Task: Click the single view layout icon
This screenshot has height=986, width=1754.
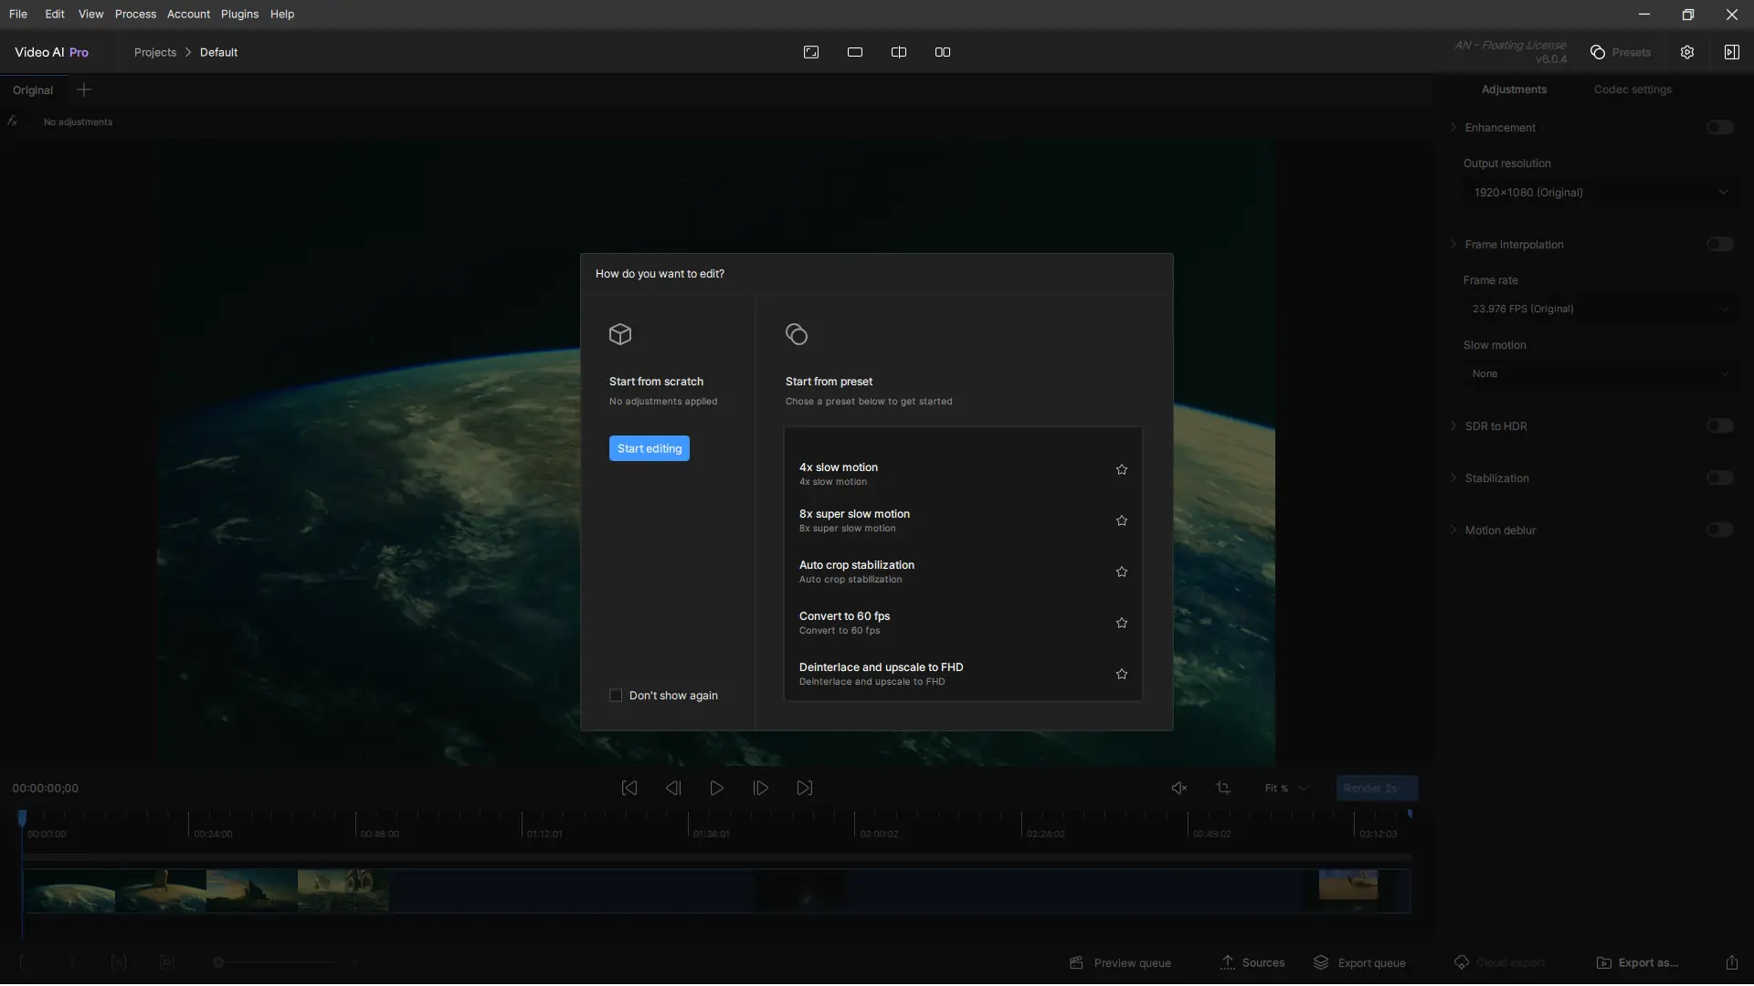Action: [x=855, y=52]
